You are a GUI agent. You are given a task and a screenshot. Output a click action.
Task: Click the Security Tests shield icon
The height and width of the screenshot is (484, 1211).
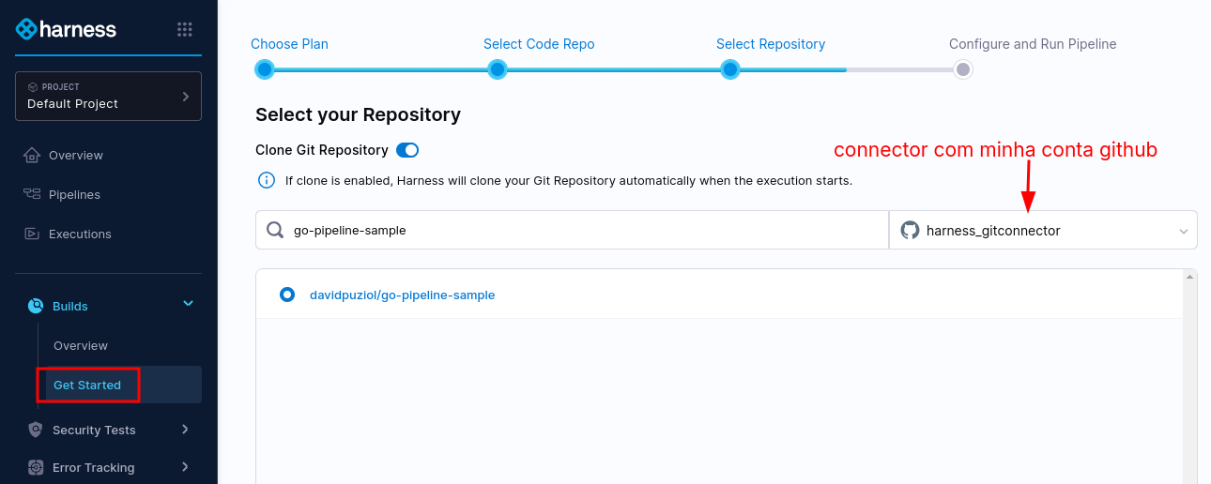36,430
